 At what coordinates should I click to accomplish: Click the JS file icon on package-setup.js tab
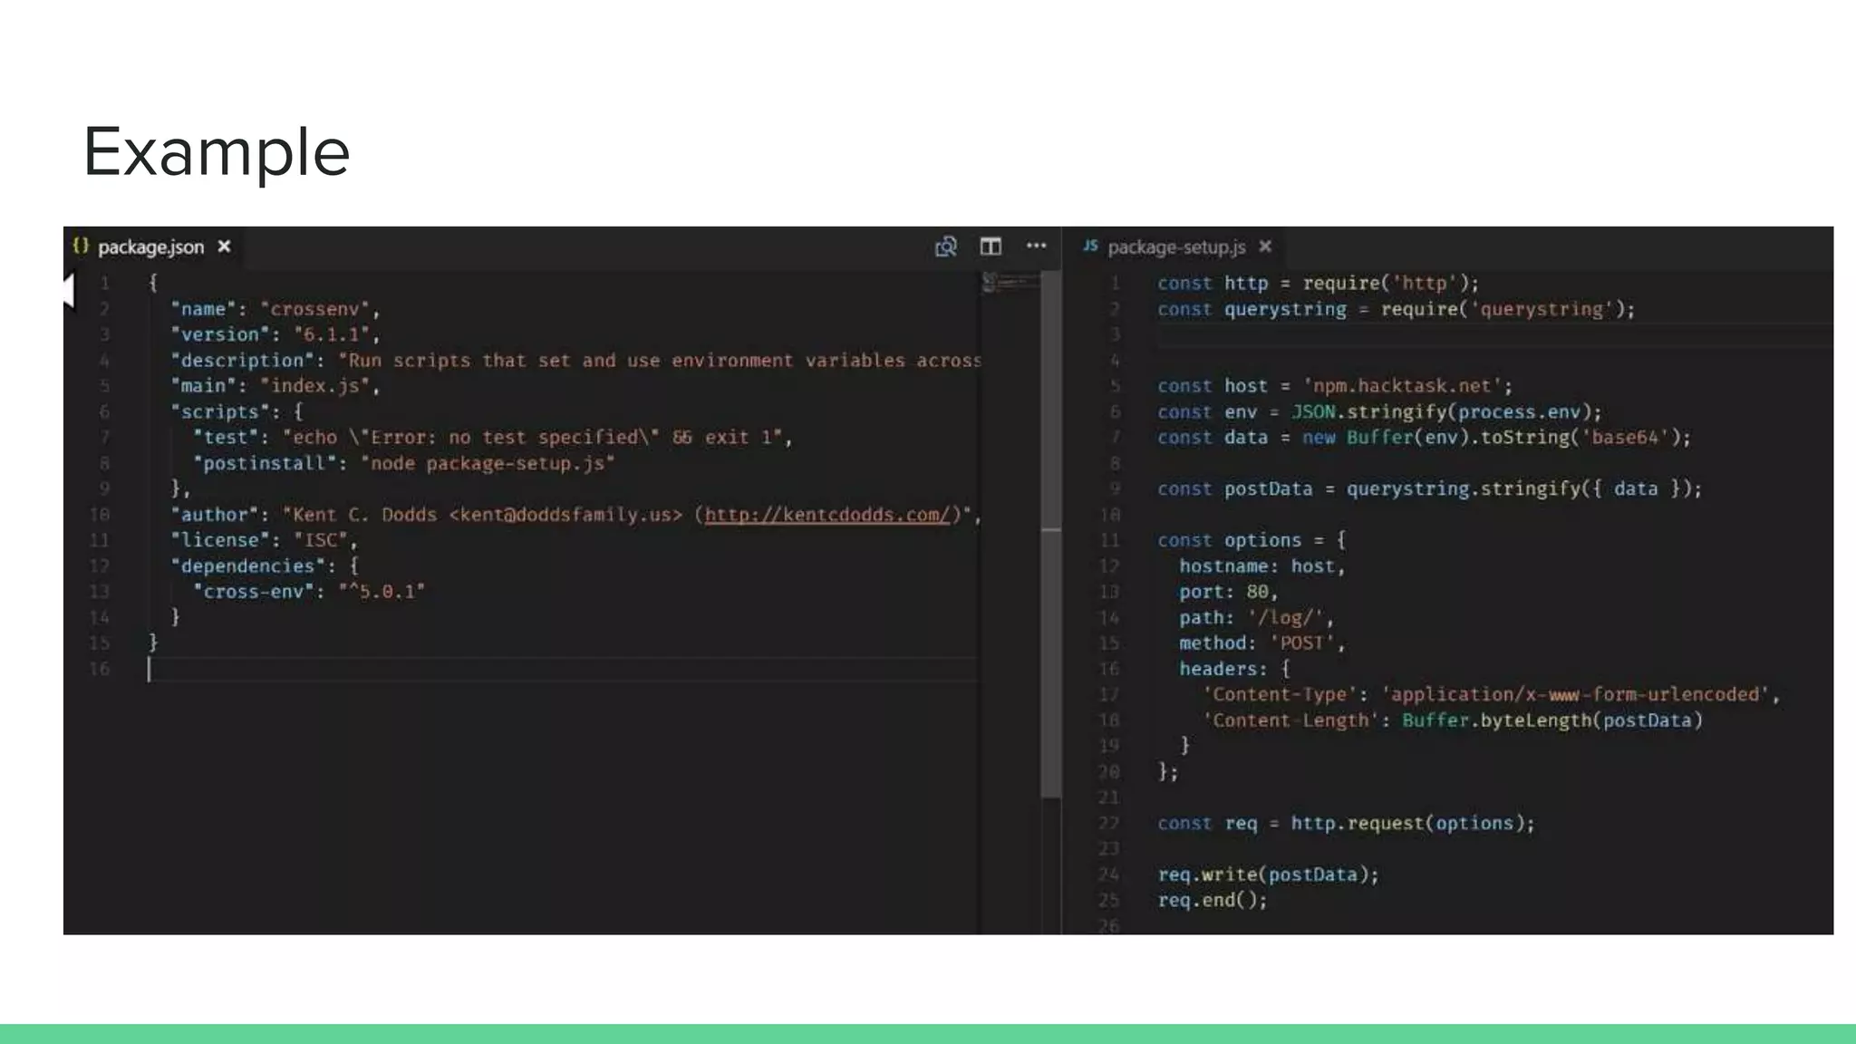point(1090,246)
